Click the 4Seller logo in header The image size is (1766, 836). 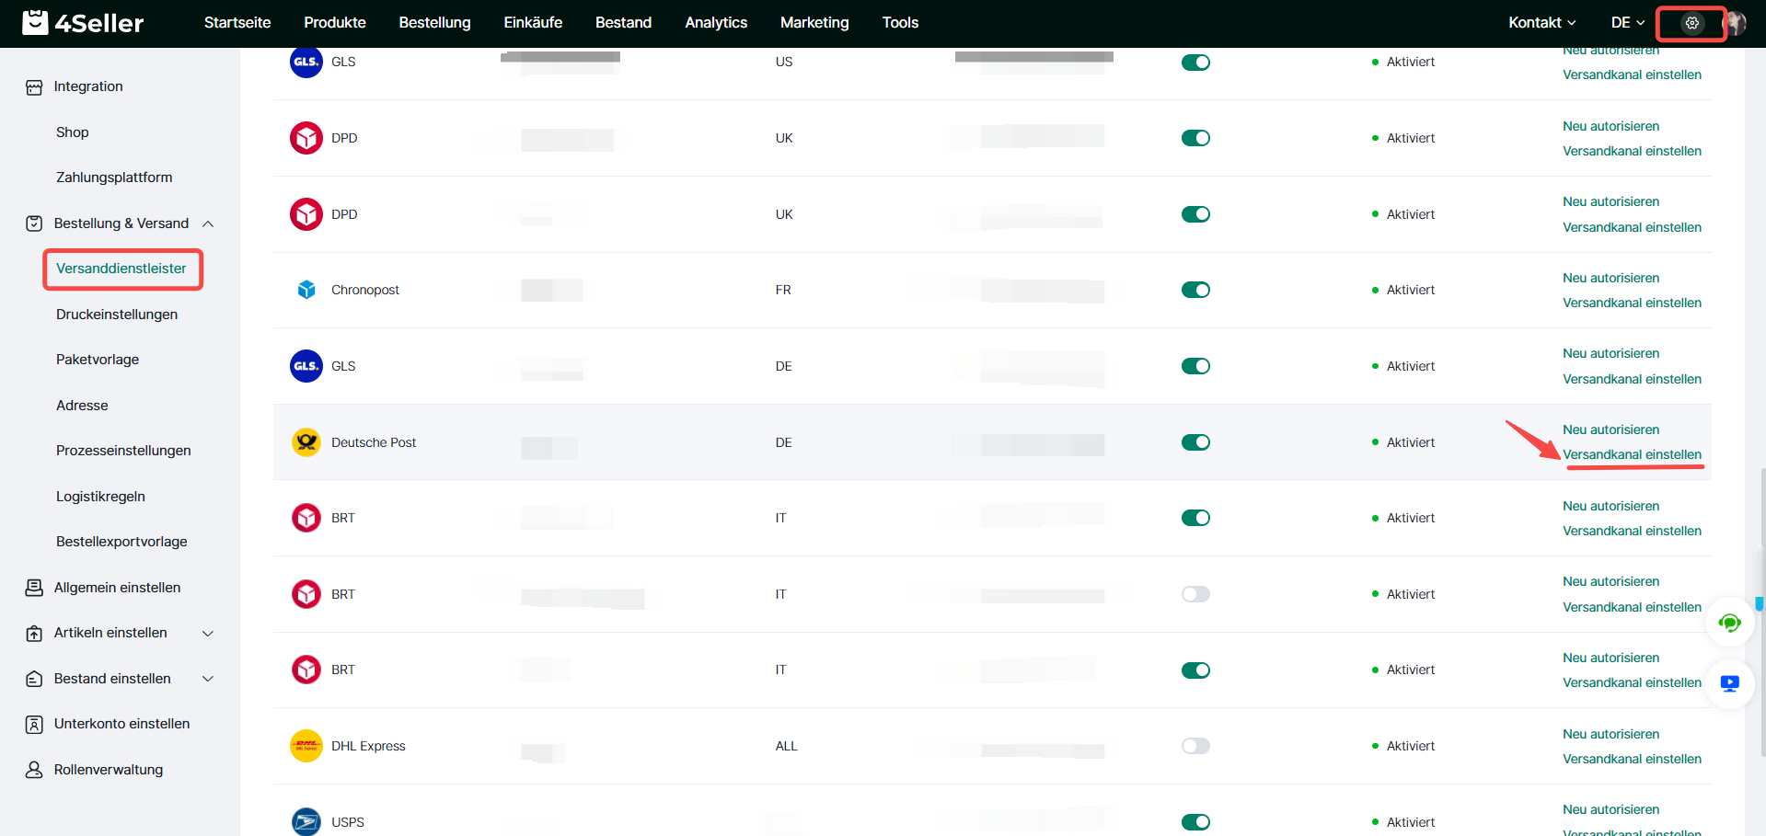[x=83, y=23]
